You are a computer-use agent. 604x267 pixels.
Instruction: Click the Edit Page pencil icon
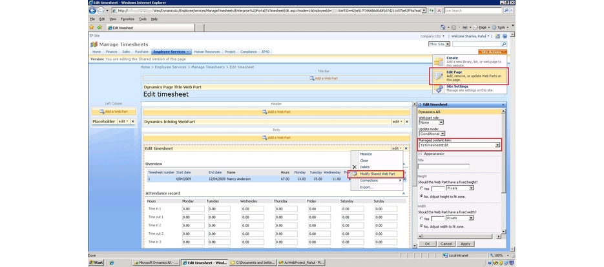tap(439, 76)
